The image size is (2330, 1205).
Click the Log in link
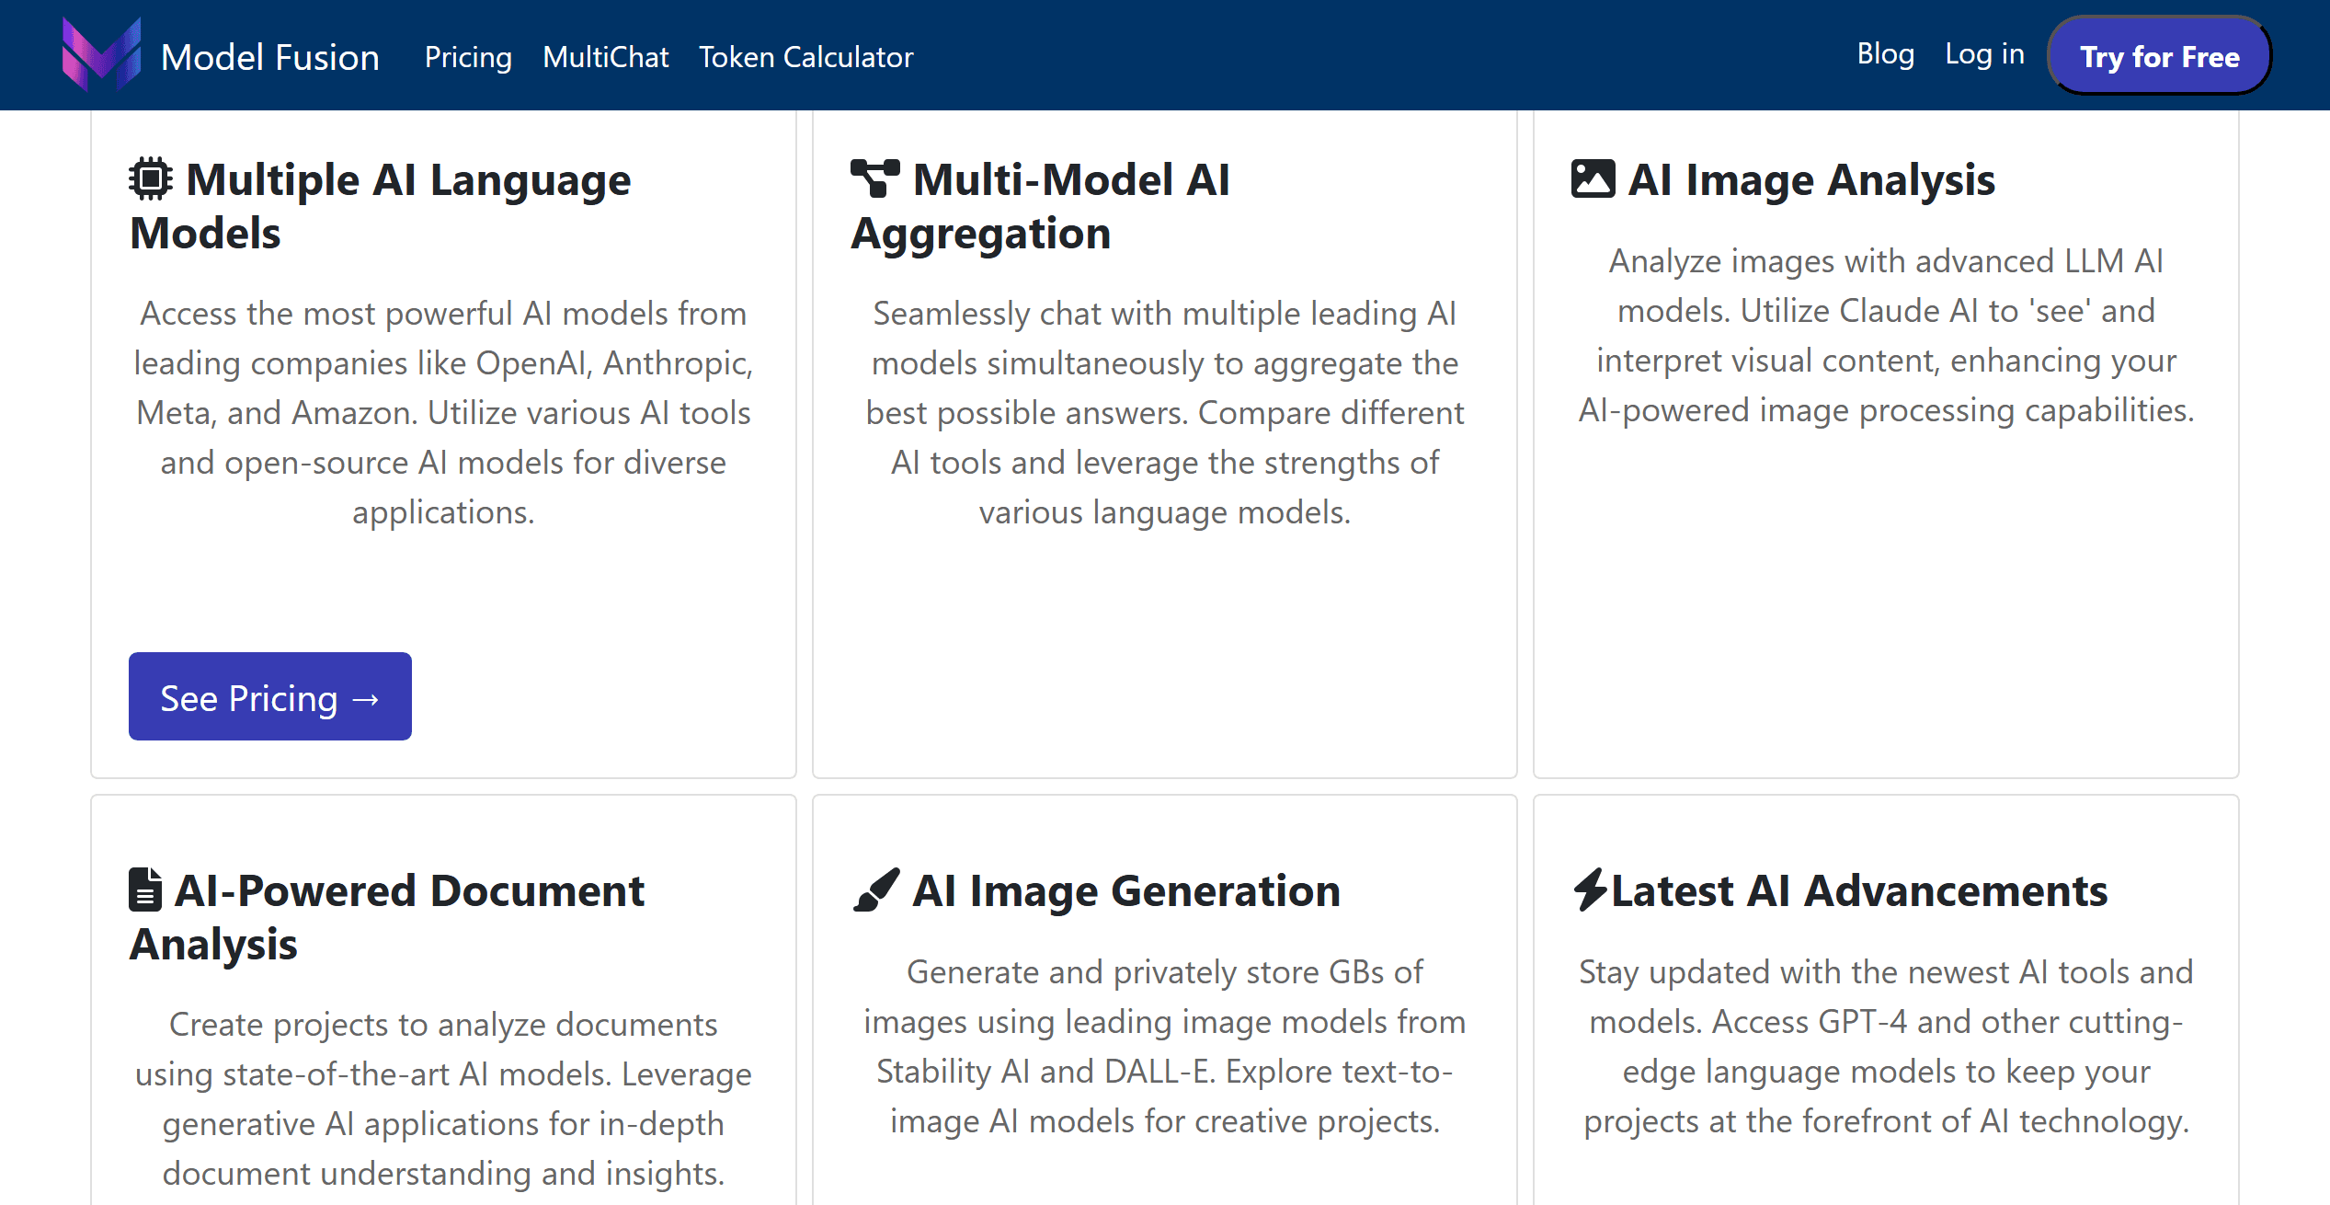1984,54
